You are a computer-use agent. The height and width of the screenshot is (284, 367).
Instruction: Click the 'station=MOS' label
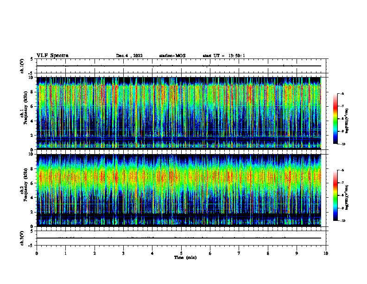point(172,56)
